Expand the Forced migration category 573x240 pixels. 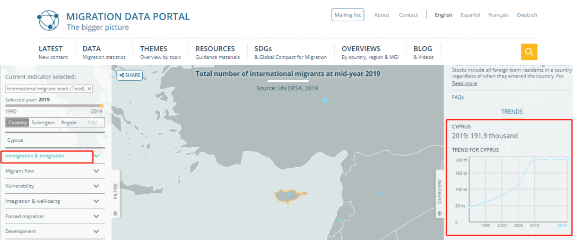[x=52, y=217]
